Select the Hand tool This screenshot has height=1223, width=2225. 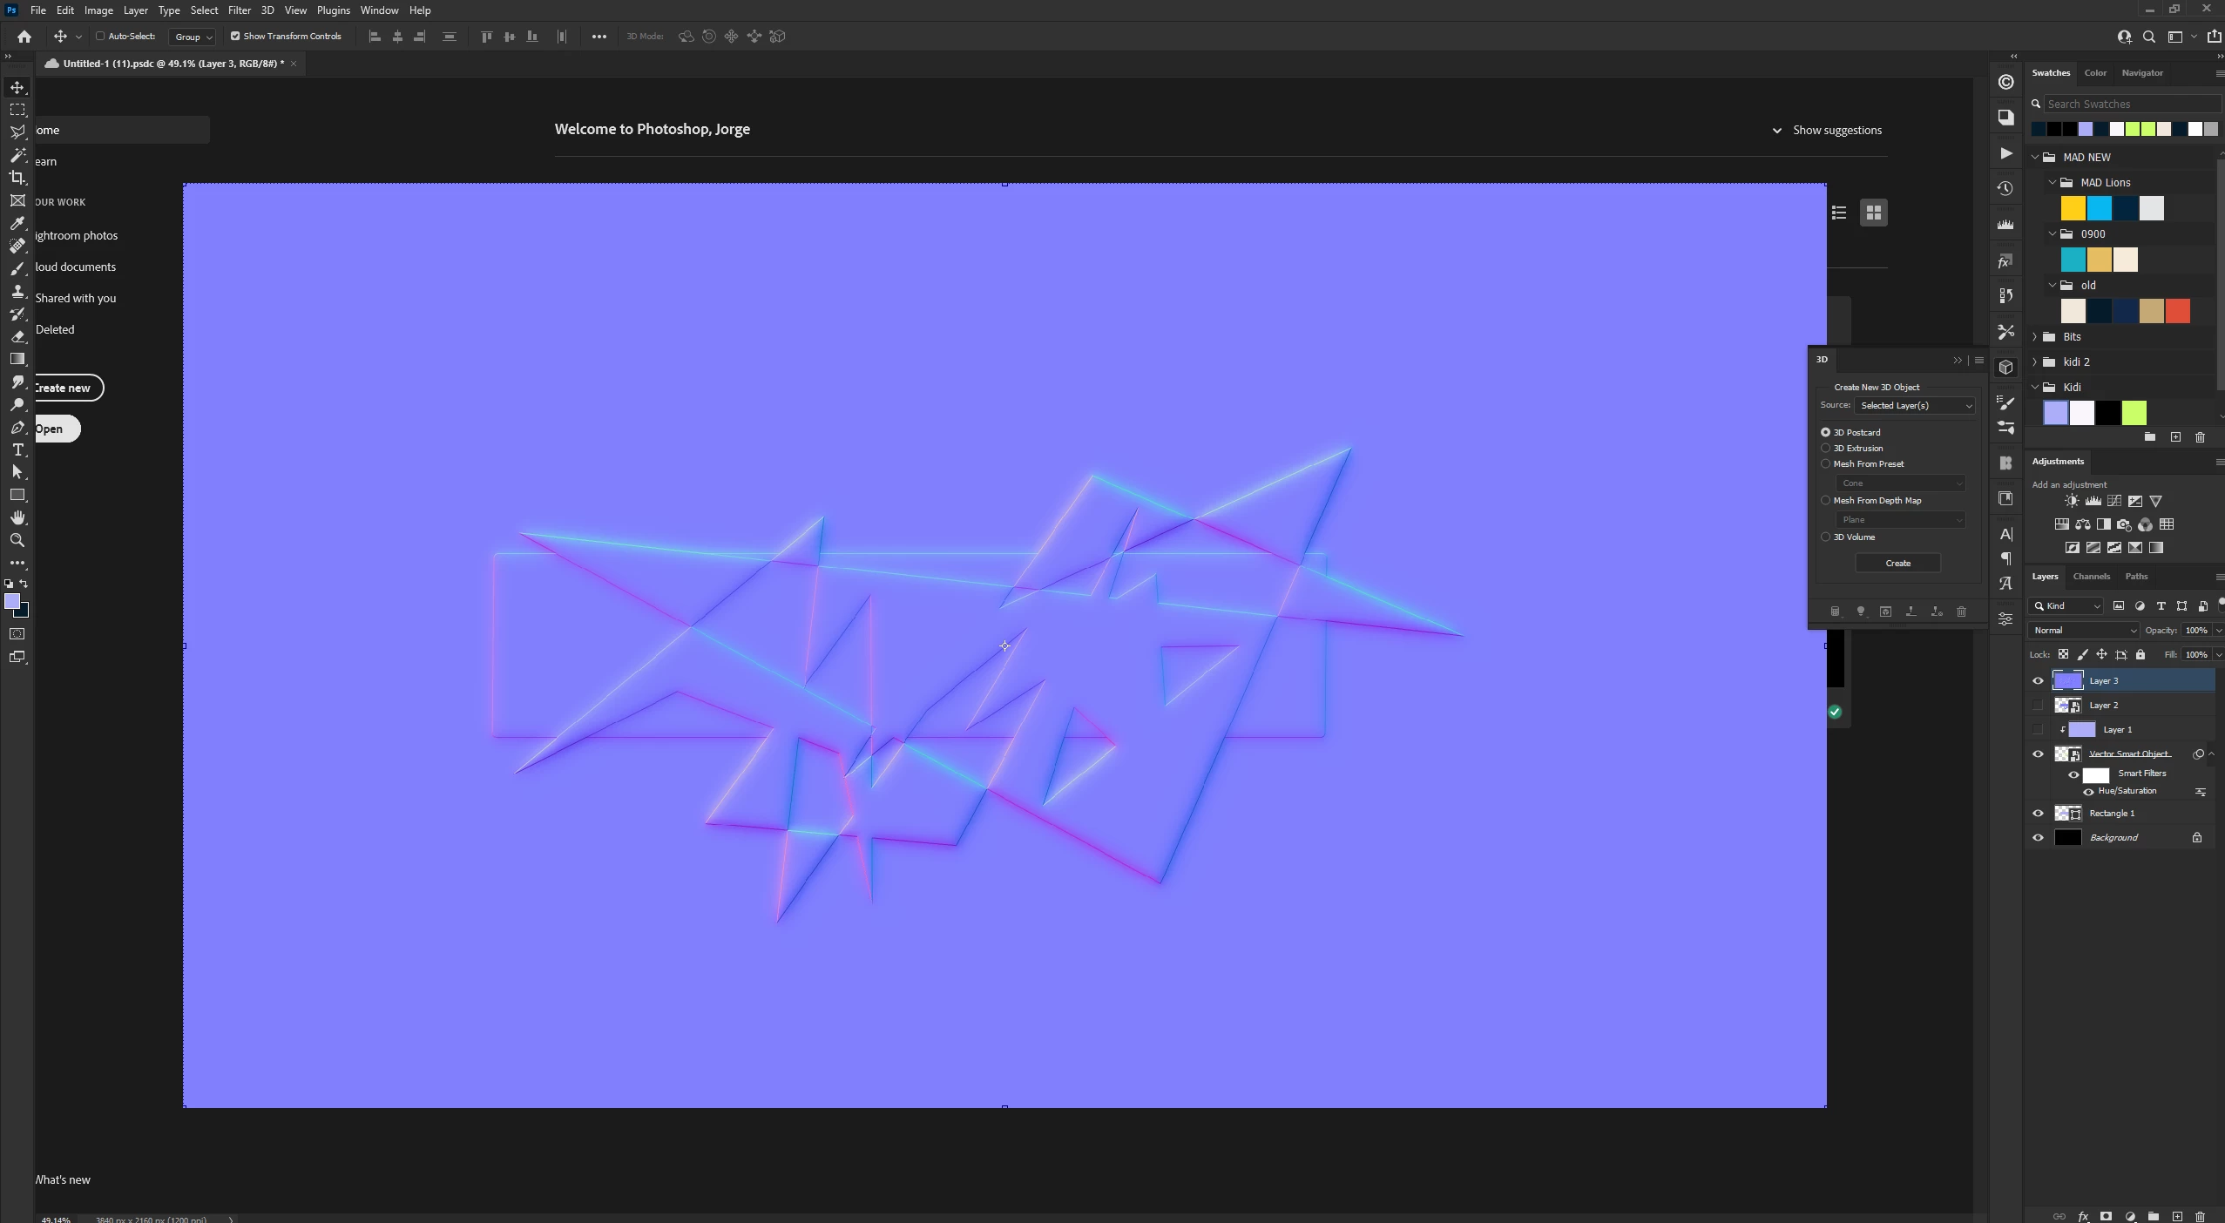coord(17,517)
